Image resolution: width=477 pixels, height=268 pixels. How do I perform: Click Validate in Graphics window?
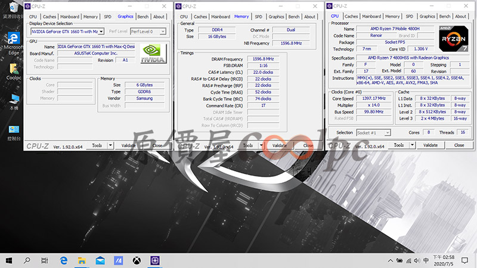point(128,145)
